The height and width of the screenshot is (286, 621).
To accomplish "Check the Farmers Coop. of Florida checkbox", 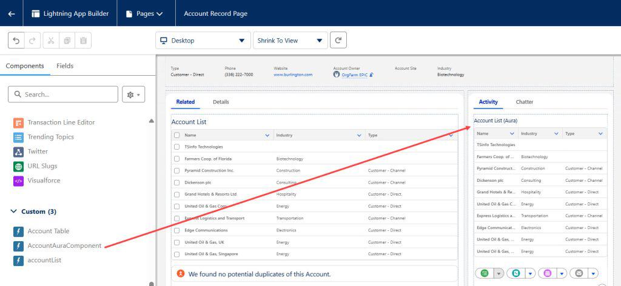I will click(176, 159).
